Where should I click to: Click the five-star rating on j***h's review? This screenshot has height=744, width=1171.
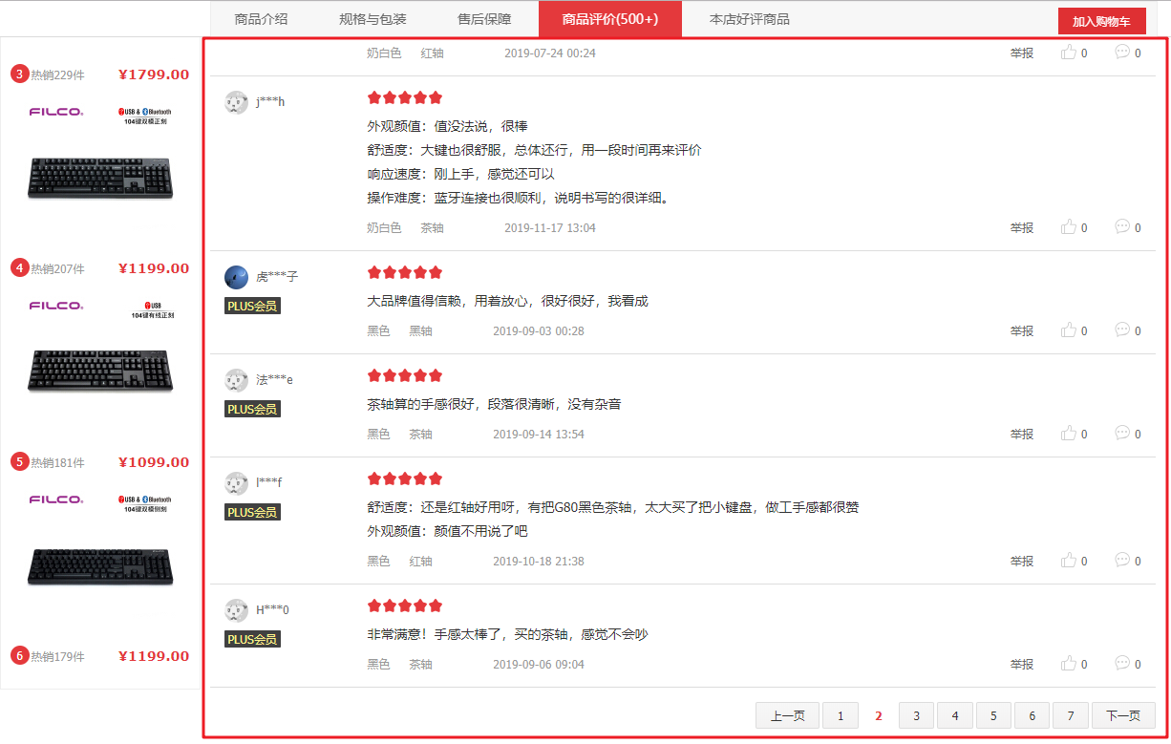[405, 97]
